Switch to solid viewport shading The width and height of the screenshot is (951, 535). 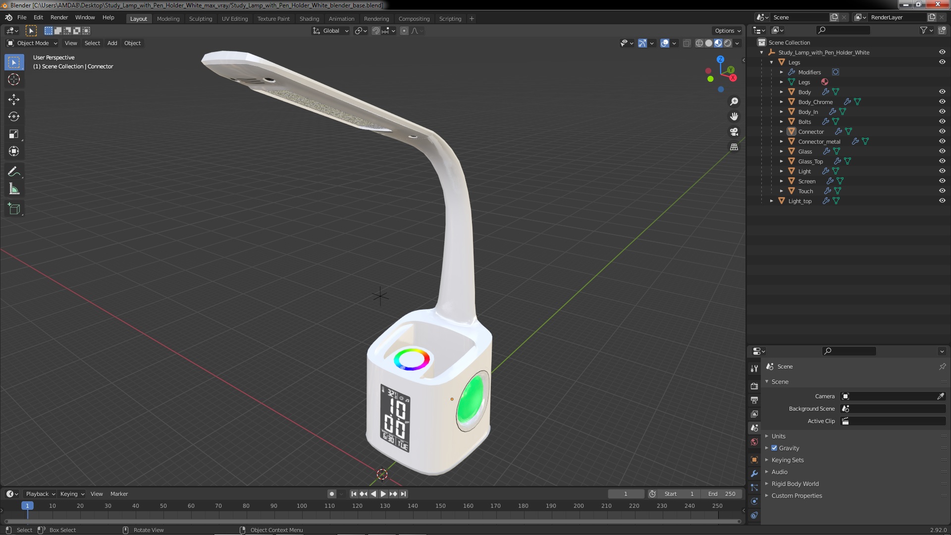click(x=709, y=43)
